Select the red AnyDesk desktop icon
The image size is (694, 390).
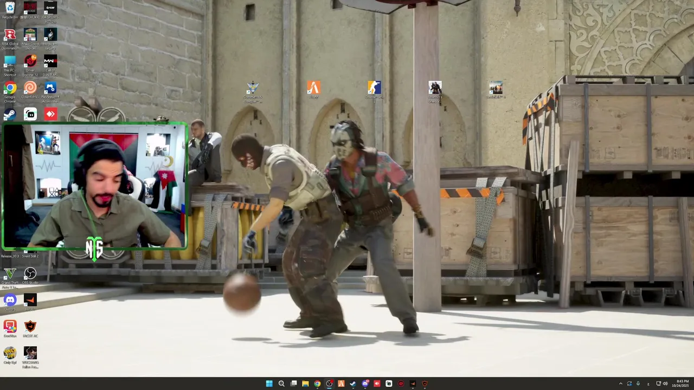coord(50,114)
